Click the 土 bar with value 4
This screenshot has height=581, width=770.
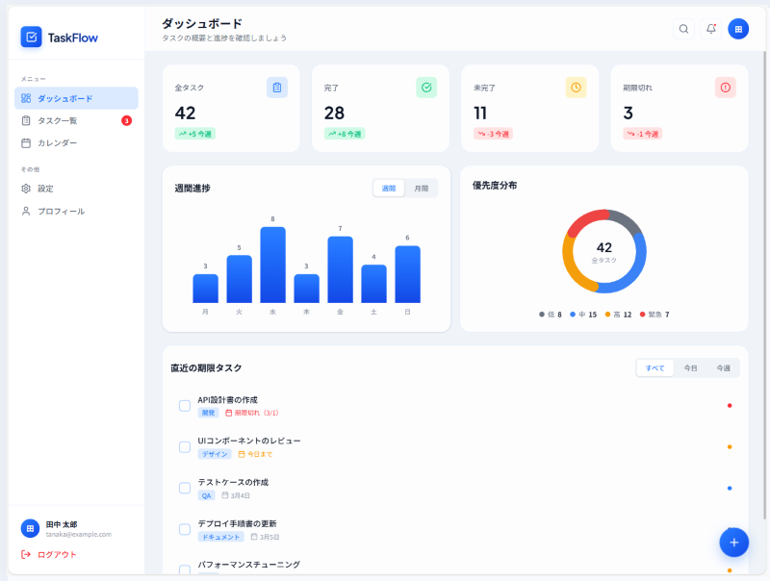click(x=373, y=284)
